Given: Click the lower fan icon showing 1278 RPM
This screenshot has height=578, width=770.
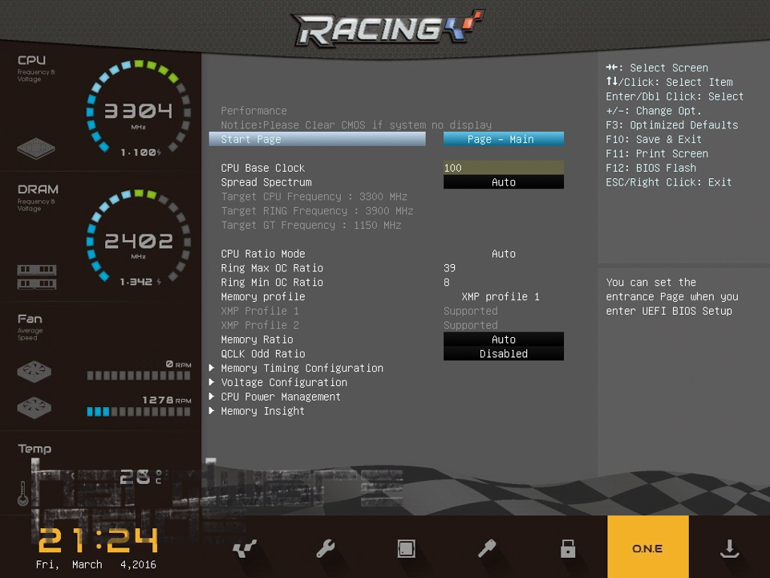Looking at the screenshot, I should [34, 408].
